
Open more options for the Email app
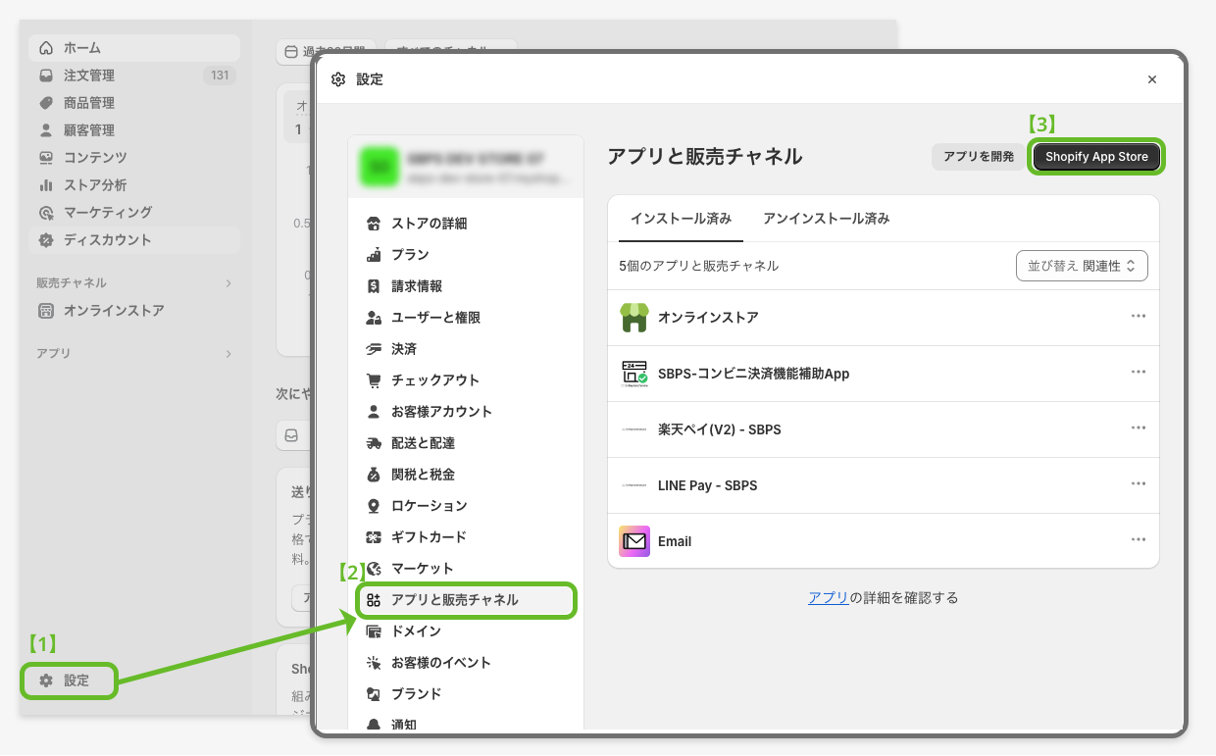click(1139, 540)
